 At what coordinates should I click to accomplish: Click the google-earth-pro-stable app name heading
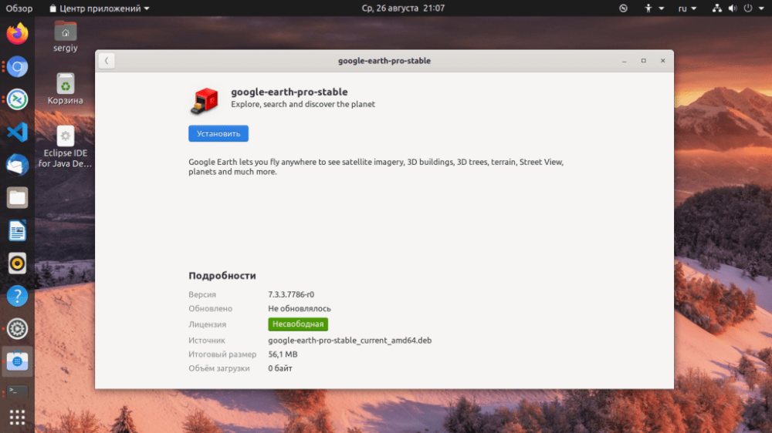[x=289, y=92]
